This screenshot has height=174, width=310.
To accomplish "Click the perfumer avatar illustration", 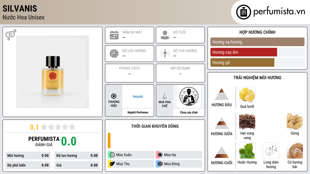I will (189, 96).
